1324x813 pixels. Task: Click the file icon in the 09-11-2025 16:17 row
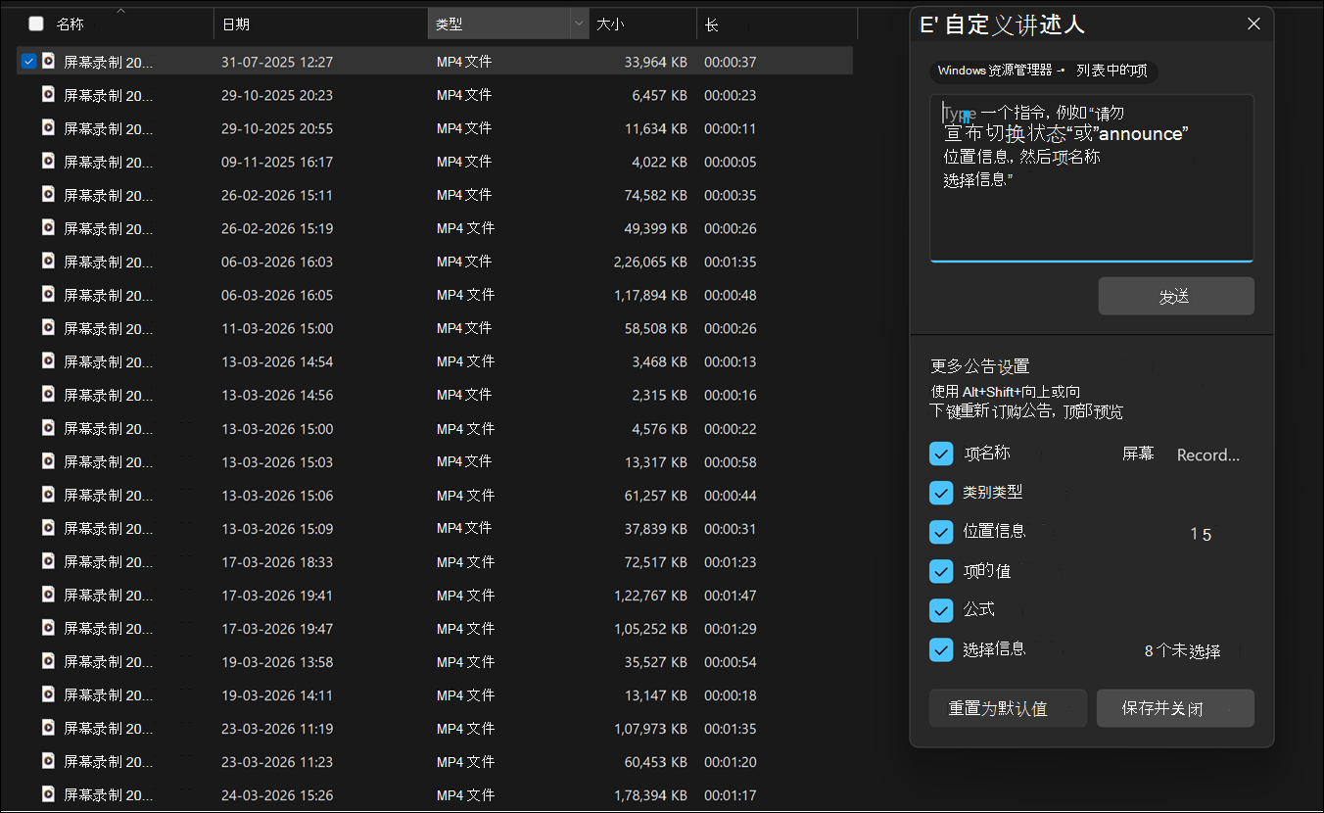(47, 162)
